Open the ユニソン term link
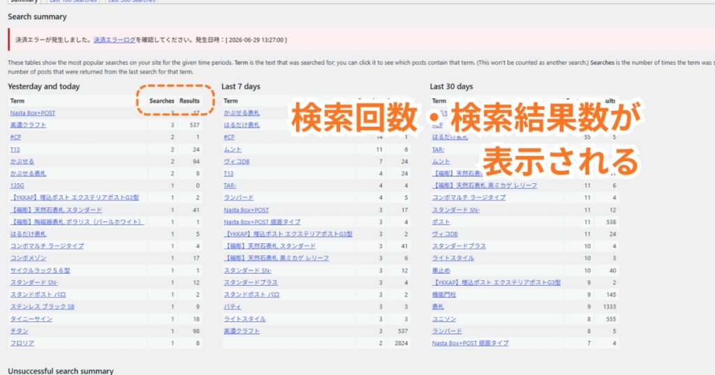Screen dimensions: 715x375 pyautogui.click(x=444, y=319)
